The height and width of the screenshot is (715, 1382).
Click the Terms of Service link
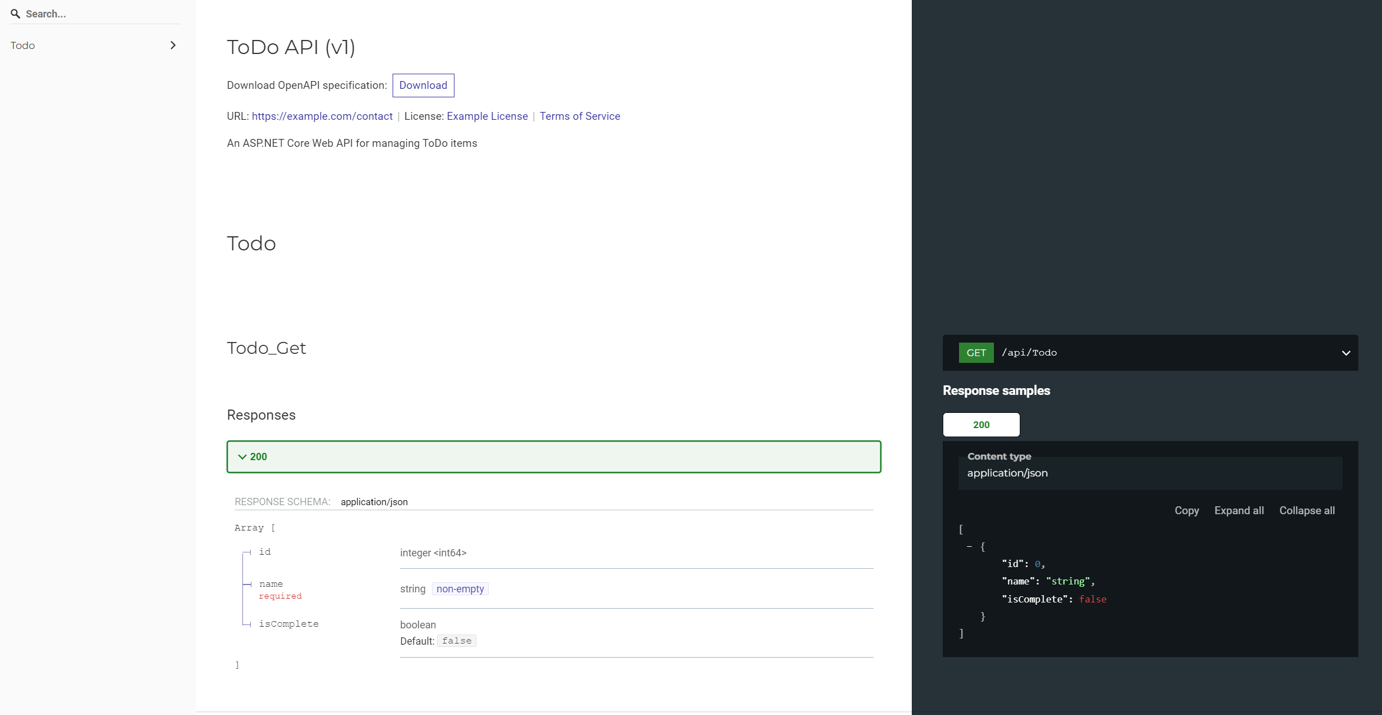click(580, 116)
